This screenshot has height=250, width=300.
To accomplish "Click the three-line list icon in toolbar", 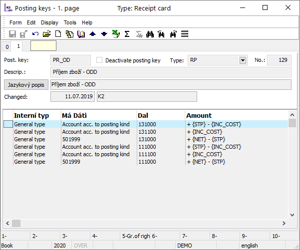I will pos(184,34).
